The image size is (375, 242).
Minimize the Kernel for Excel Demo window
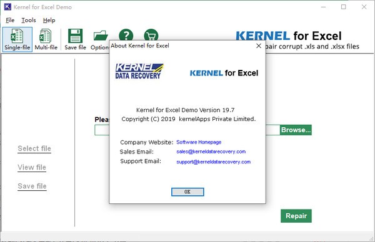(x=323, y=7)
